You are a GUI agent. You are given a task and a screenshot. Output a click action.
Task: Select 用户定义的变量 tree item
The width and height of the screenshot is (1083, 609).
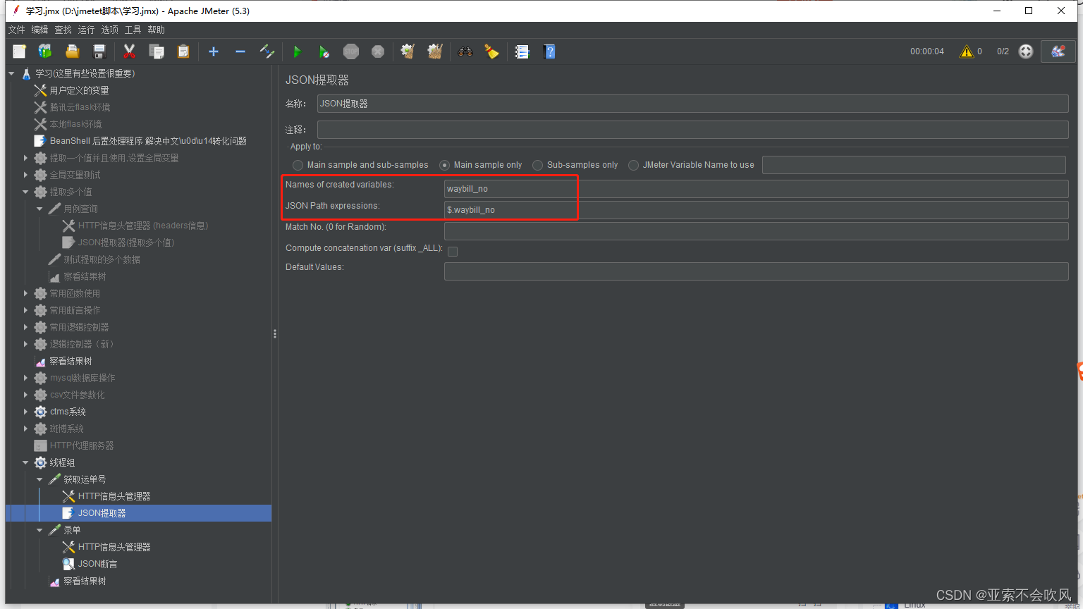(79, 90)
